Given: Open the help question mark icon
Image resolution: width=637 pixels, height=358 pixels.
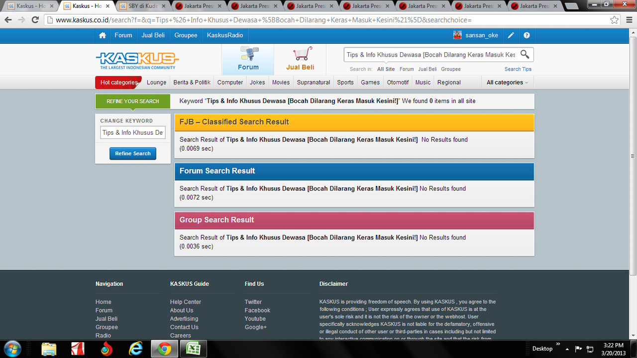Looking at the screenshot, I should [527, 35].
